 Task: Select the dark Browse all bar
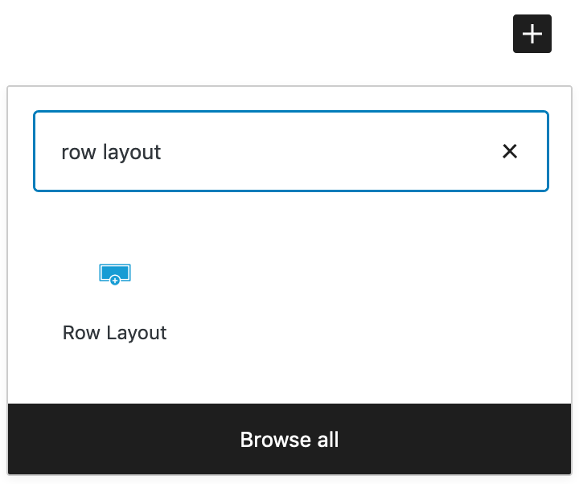click(289, 440)
